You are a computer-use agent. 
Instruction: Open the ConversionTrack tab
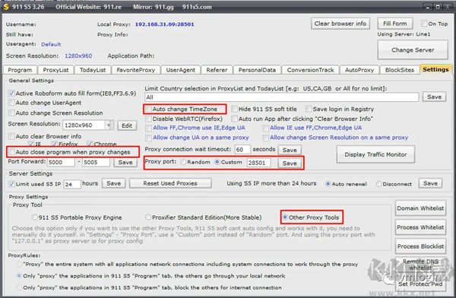310,70
